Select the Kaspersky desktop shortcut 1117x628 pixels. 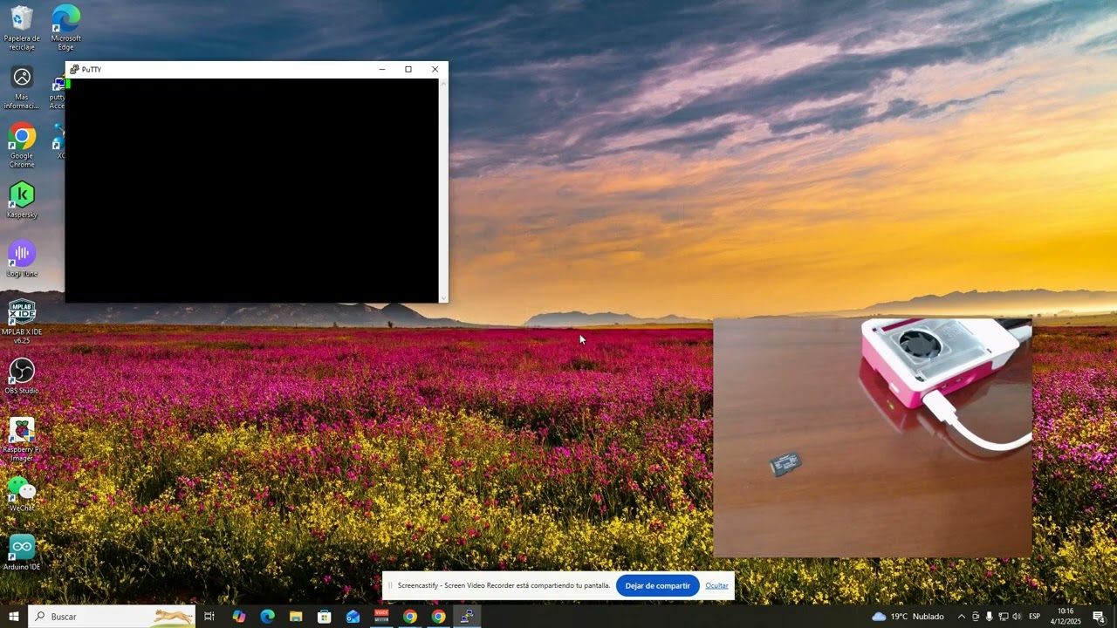[22, 201]
